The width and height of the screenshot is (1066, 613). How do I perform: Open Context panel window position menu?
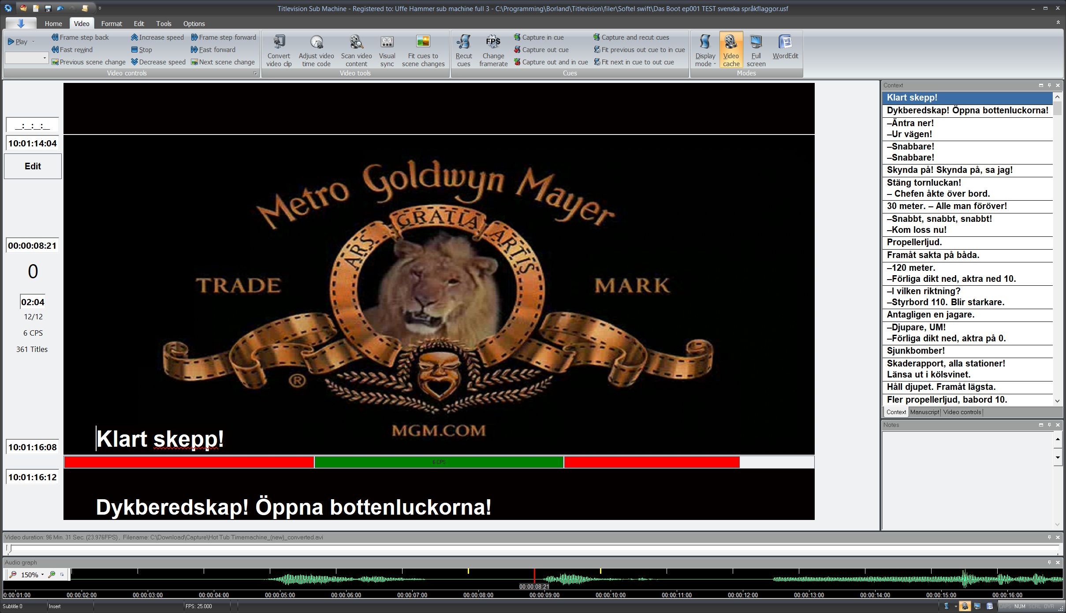[x=1041, y=85]
